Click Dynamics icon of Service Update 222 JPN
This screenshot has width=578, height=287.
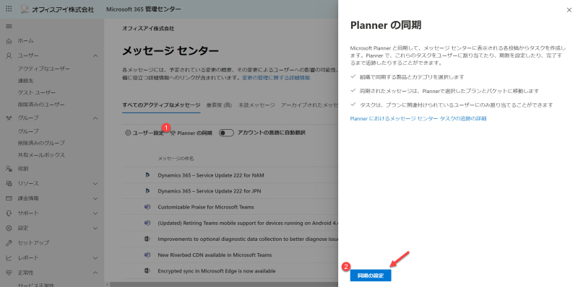click(x=147, y=191)
